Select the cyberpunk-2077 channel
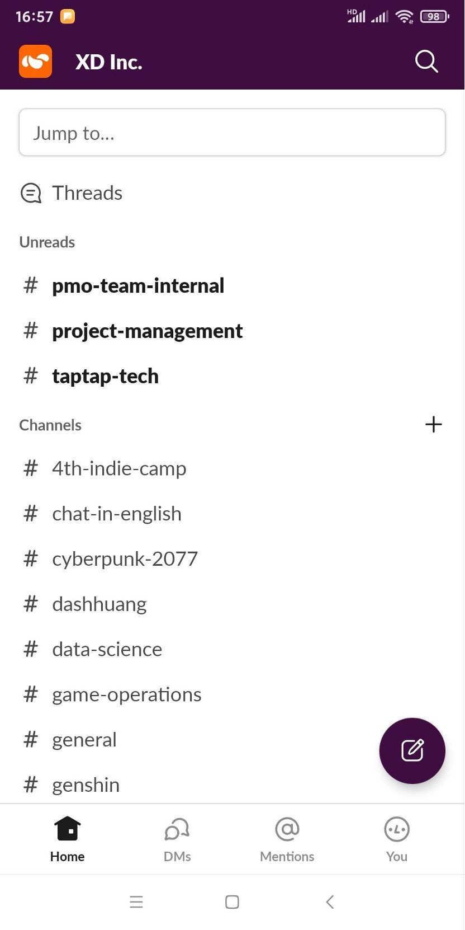This screenshot has height=930, width=465. pyautogui.click(x=125, y=559)
